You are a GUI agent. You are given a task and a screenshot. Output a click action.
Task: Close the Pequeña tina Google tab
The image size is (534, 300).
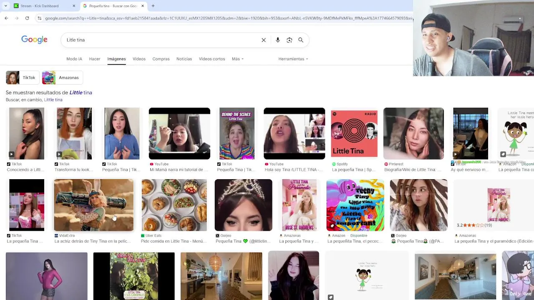(143, 6)
